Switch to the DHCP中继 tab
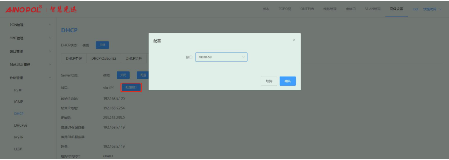449x160 pixels. (x=74, y=58)
